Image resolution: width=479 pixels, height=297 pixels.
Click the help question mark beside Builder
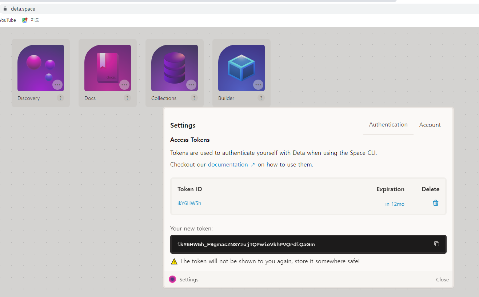(261, 98)
